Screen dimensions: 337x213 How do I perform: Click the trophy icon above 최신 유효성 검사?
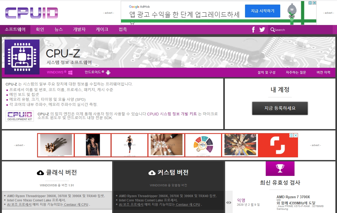pos(280,169)
